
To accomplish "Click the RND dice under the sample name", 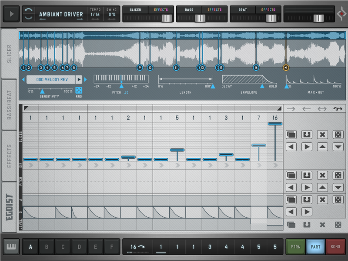I will (x=79, y=90).
